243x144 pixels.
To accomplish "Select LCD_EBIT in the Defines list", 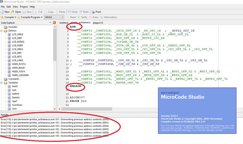I will [17, 53].
